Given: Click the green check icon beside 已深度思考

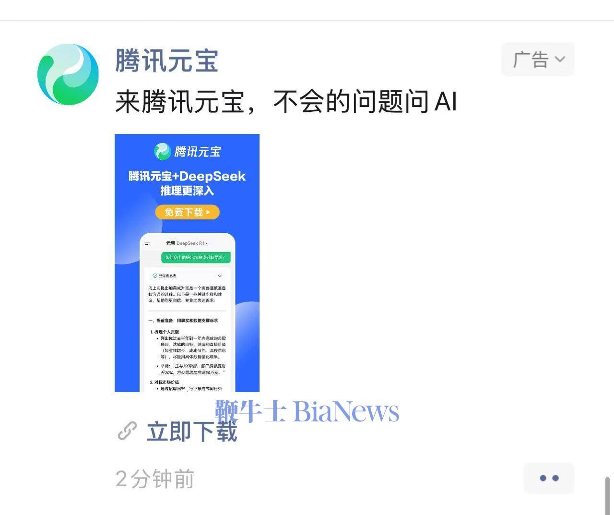Looking at the screenshot, I should (154, 276).
